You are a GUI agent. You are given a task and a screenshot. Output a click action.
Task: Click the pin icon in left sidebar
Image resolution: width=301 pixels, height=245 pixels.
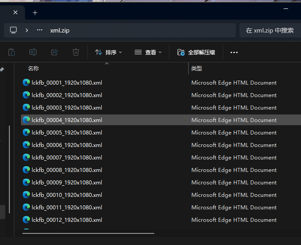(2, 69)
